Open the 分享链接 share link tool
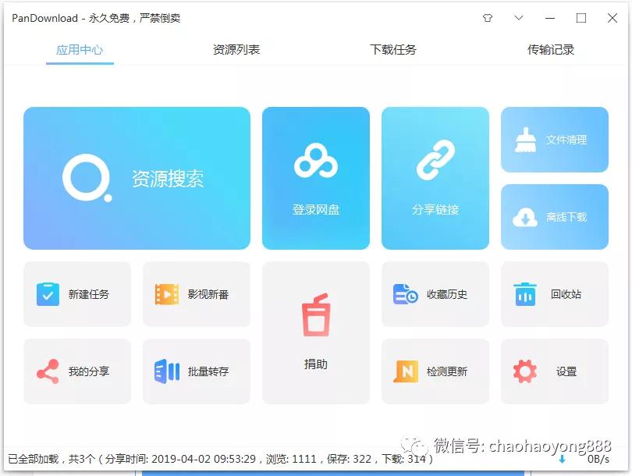Image resolution: width=632 pixels, height=476 pixels. tap(435, 178)
